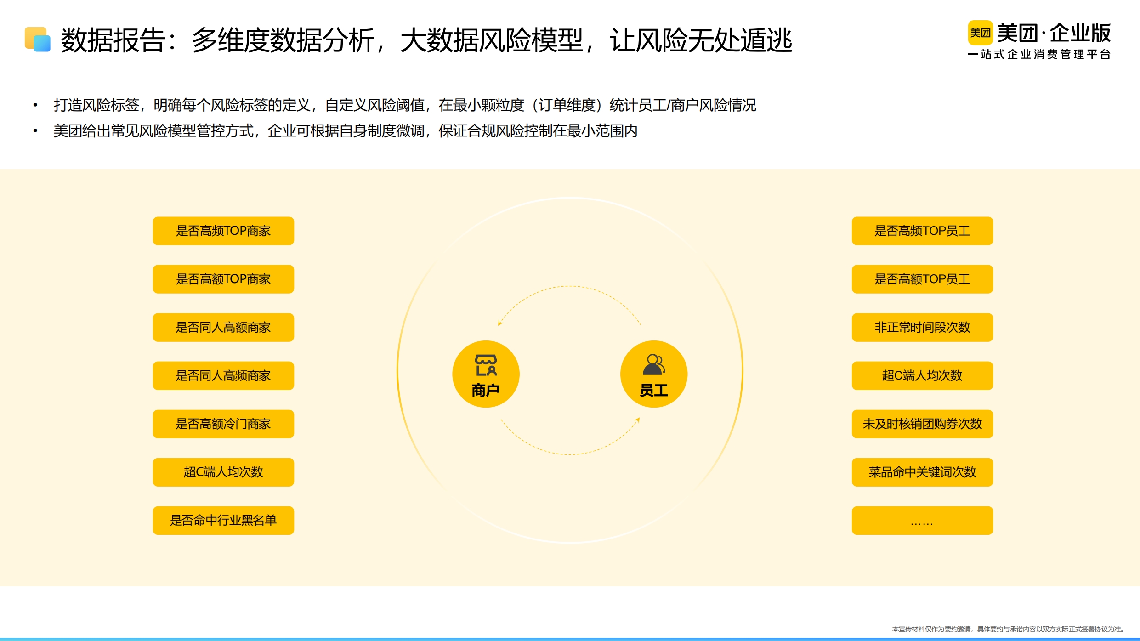Click the slide title 数据报告 heading
1140x641 pixels.
[x=426, y=40]
